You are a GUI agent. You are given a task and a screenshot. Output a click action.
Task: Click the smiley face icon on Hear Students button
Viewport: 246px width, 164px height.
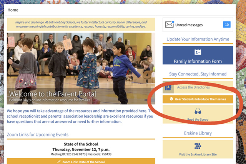(171, 99)
